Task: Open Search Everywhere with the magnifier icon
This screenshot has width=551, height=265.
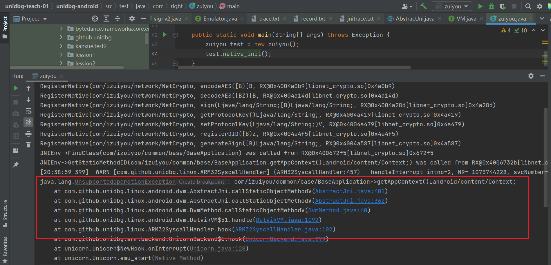Action: pyautogui.click(x=528, y=6)
